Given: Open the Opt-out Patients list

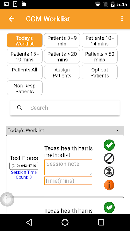Looking at the screenshot, I should (x=100, y=72).
